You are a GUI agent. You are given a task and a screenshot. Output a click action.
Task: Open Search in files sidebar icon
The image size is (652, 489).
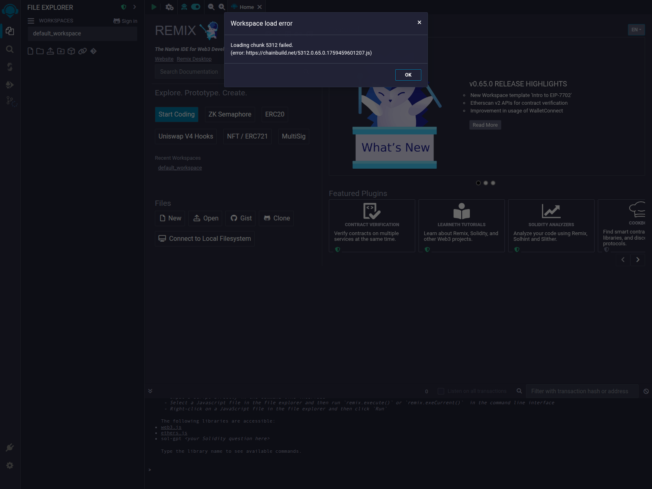[x=10, y=49]
